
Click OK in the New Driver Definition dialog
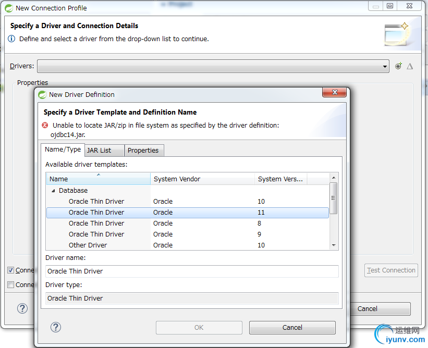tap(199, 328)
